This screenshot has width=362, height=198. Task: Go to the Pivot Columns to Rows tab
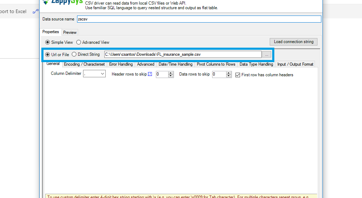click(x=216, y=64)
